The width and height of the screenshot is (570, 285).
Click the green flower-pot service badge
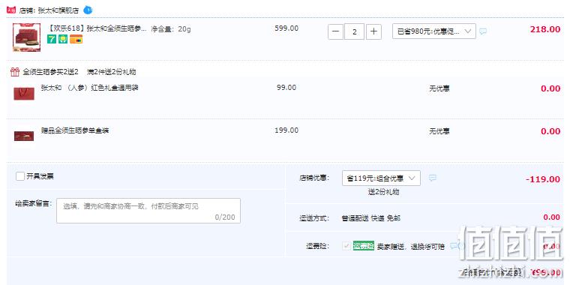[63, 39]
